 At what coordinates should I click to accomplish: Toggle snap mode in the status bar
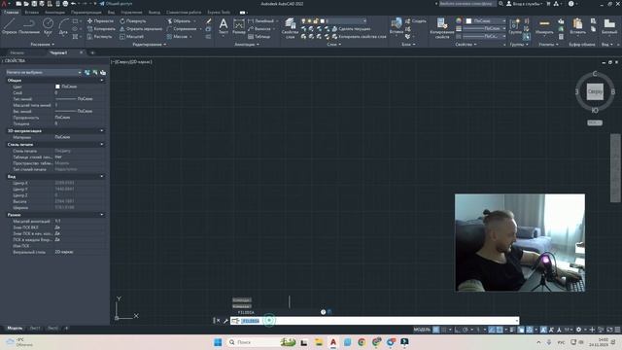tap(444, 330)
